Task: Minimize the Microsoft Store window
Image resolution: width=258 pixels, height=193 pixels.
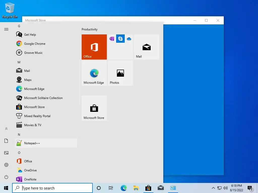Action: tap(195, 20)
